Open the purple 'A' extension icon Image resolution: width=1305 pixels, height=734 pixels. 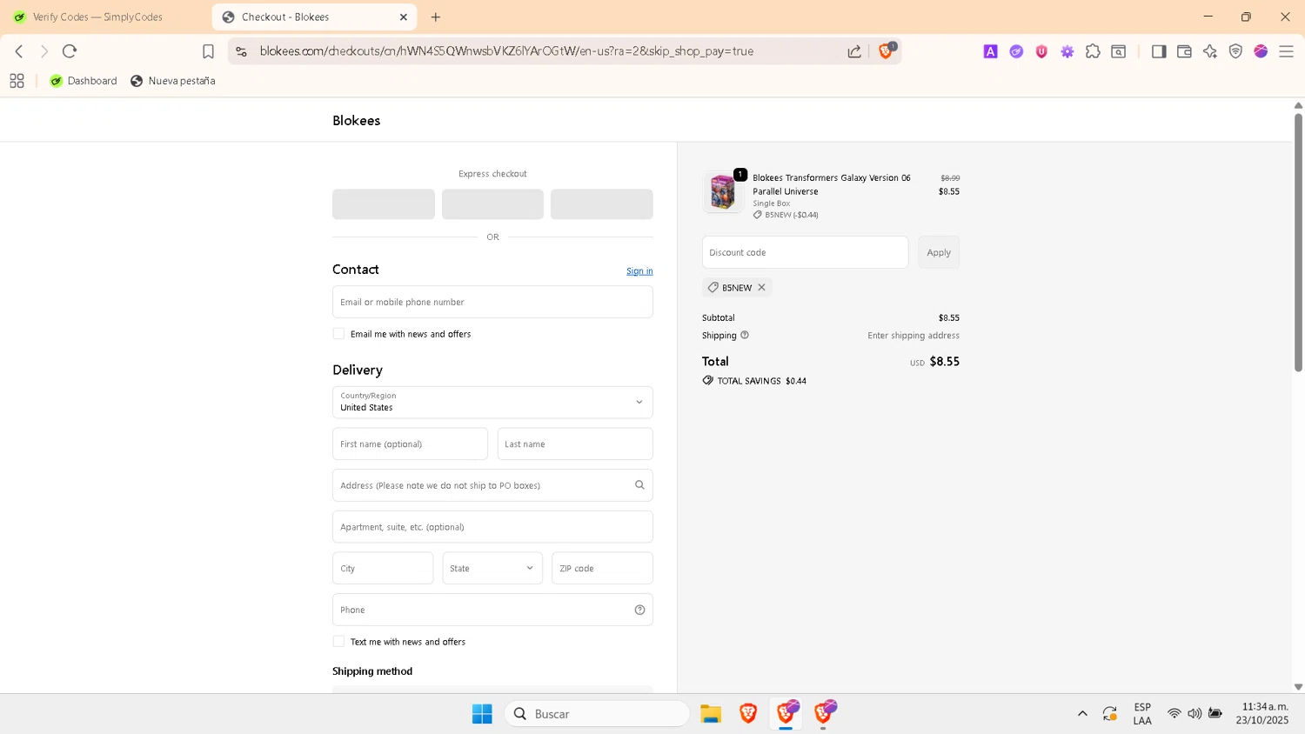point(990,51)
